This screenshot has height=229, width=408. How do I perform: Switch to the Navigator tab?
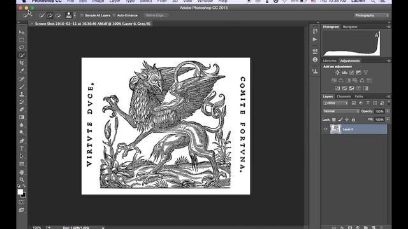click(350, 27)
